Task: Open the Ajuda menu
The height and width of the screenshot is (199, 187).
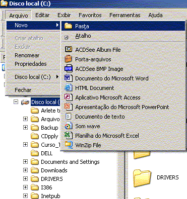Action: 155,15
